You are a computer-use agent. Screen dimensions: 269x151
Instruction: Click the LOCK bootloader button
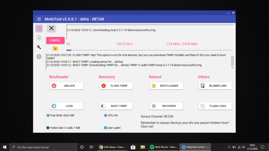pyautogui.click(x=67, y=106)
